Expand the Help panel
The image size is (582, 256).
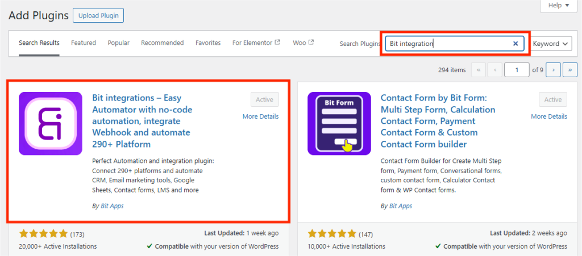(559, 6)
